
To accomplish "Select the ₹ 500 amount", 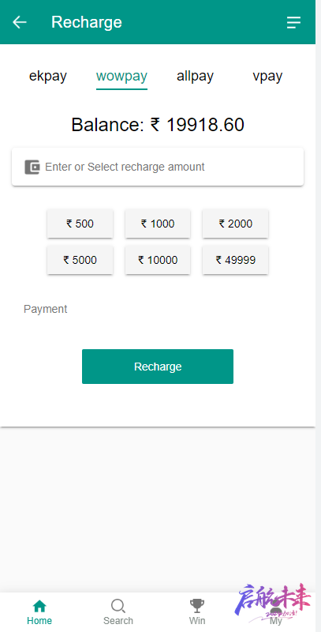I will pyautogui.click(x=80, y=224).
